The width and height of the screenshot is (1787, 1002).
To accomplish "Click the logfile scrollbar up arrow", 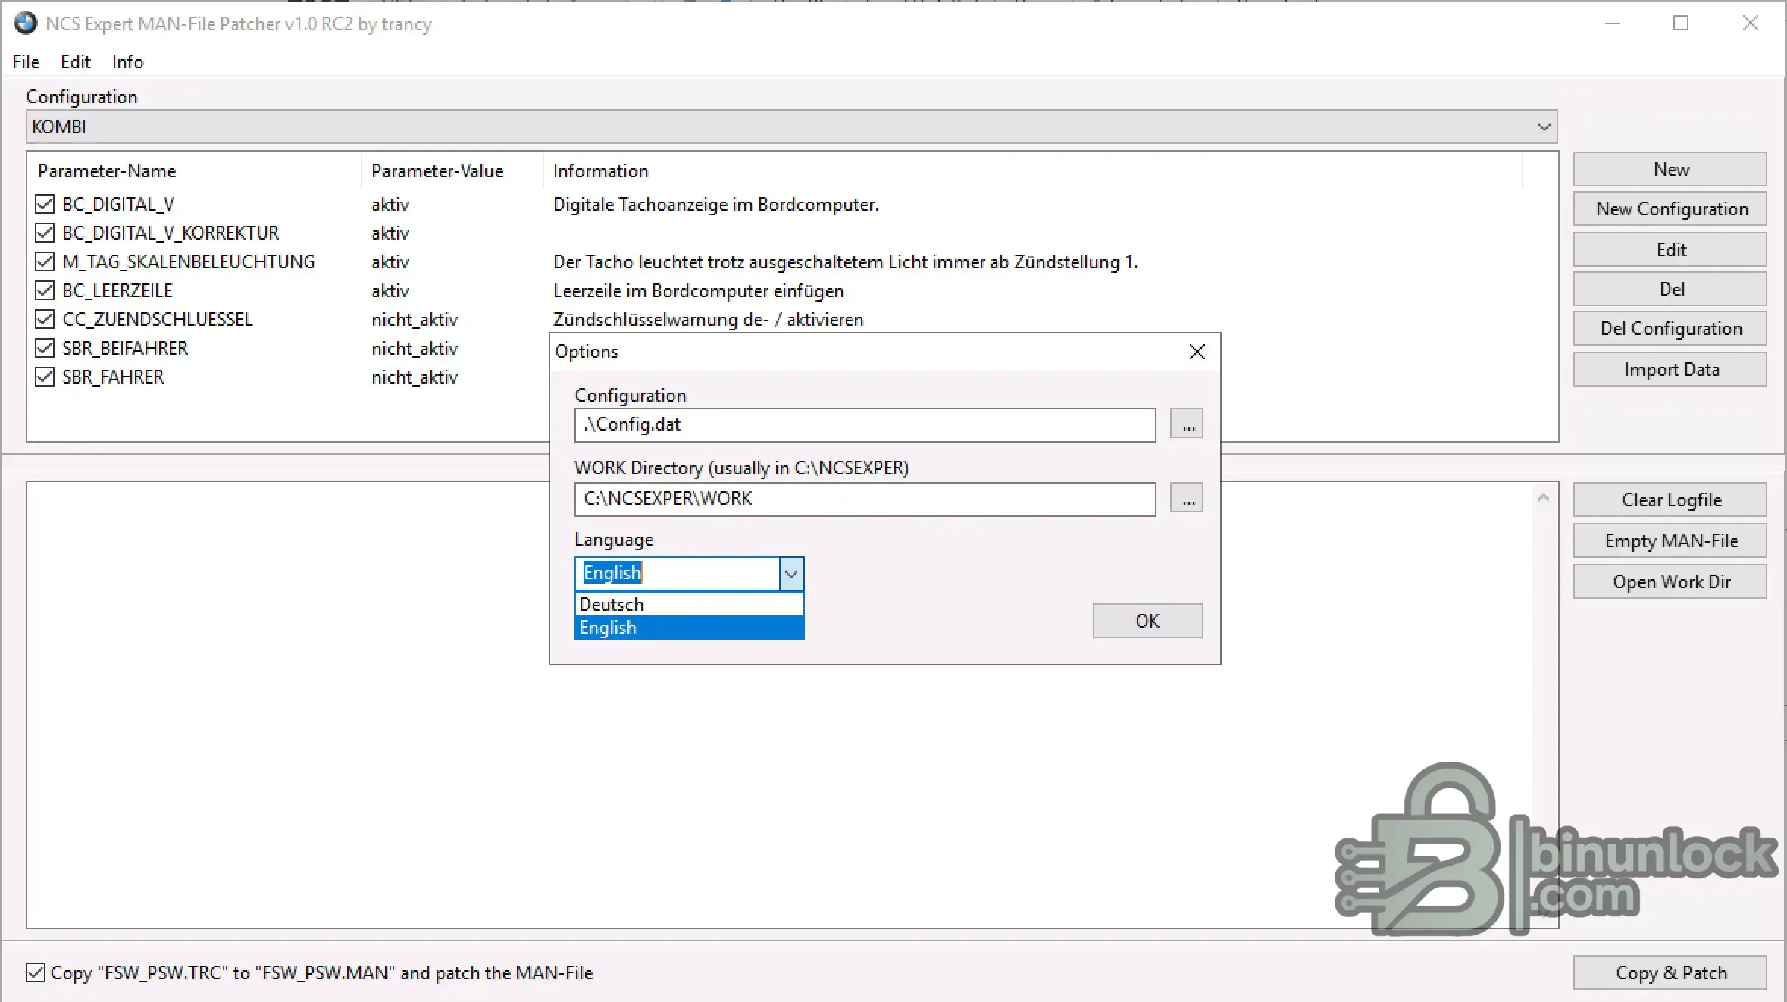I will coord(1544,498).
